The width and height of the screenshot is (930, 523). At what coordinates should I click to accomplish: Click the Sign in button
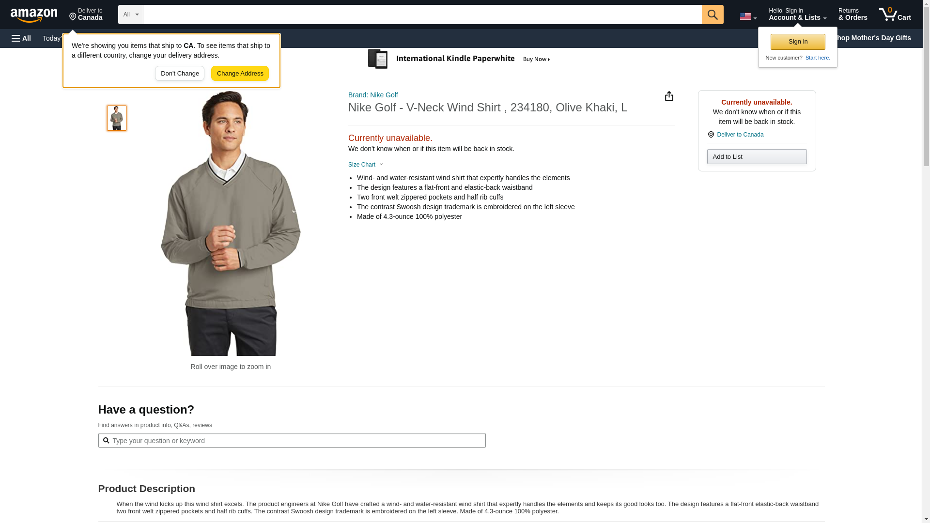coord(797,42)
